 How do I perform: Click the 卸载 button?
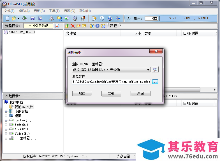pyautogui.click(x=111, y=93)
